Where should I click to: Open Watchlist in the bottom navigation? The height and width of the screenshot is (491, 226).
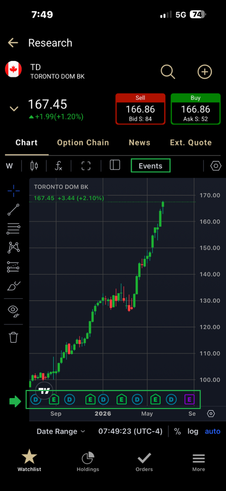point(30,460)
